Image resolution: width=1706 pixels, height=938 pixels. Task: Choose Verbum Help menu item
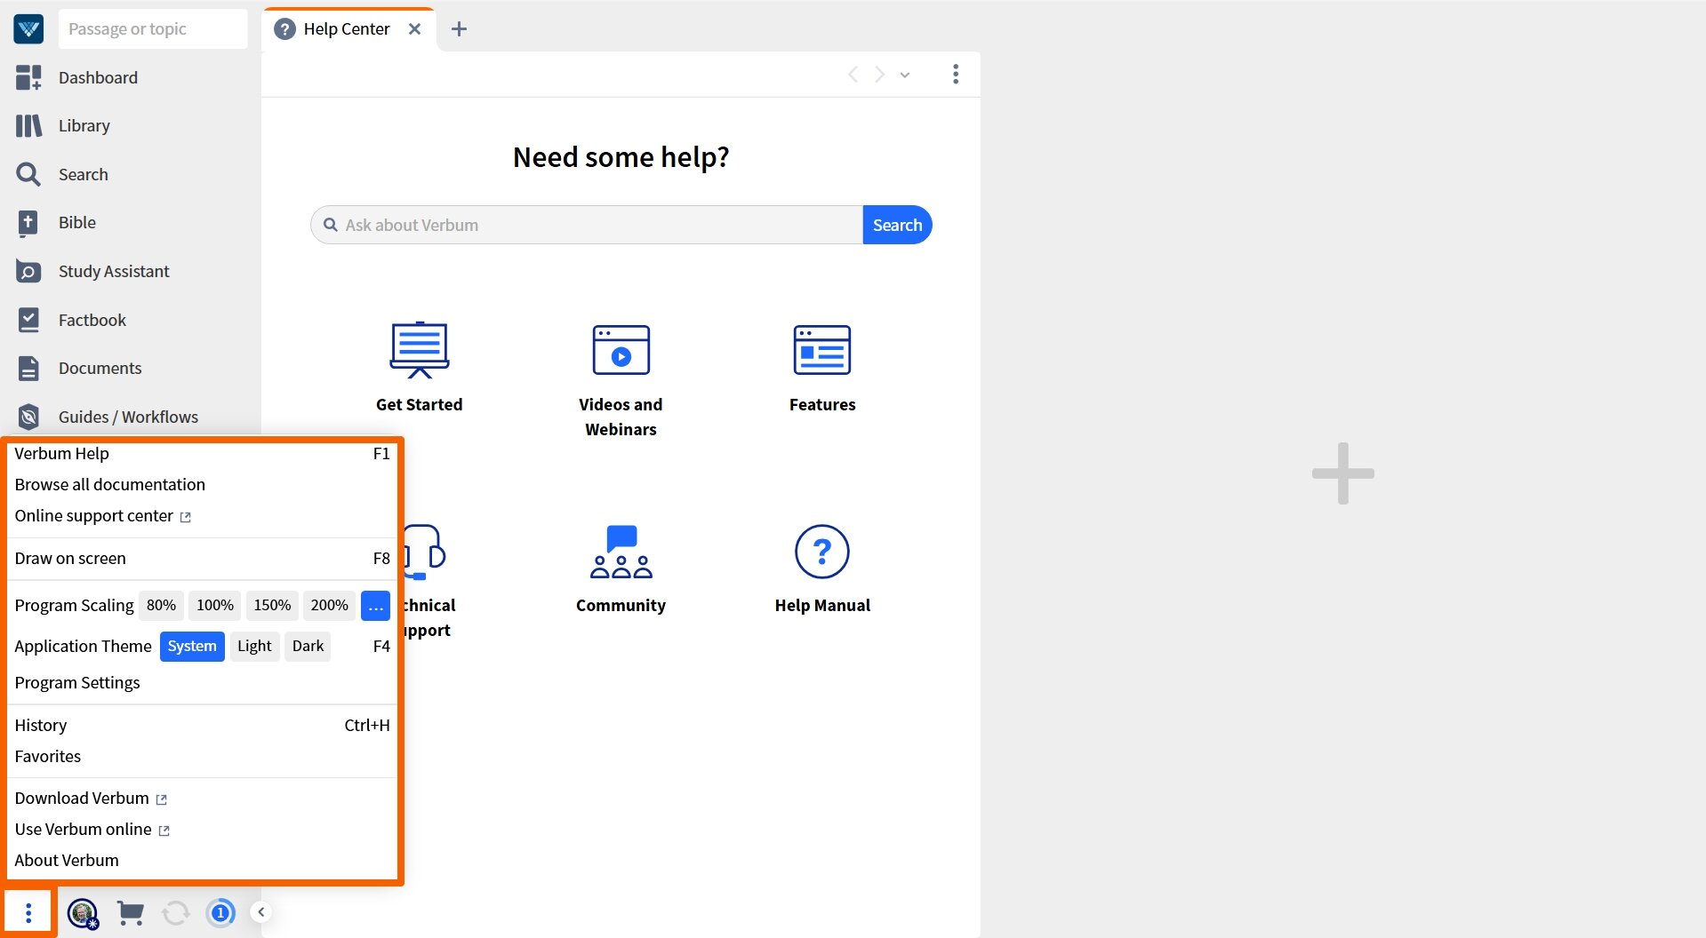202,454
